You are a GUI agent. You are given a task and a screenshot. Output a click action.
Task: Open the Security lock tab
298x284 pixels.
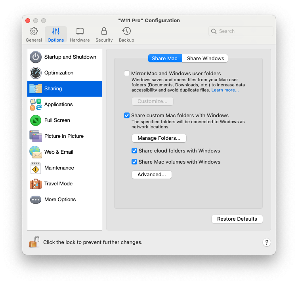tap(104, 34)
